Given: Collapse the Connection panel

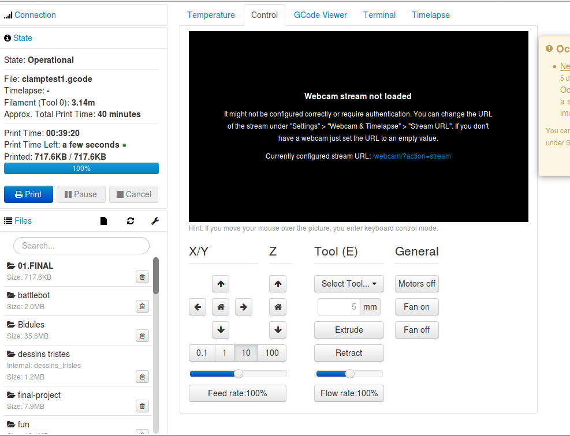Looking at the screenshot, I should [x=35, y=15].
